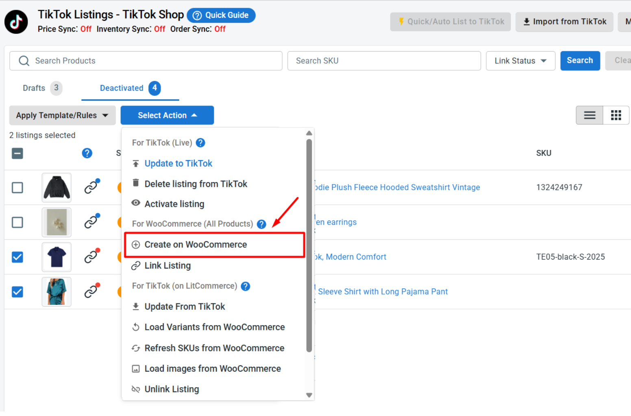631x416 pixels.
Task: Focus the Search Products field
Action: 146,61
